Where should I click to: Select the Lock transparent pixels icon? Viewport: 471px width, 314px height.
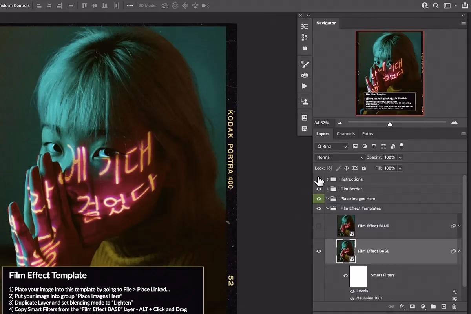(x=330, y=168)
